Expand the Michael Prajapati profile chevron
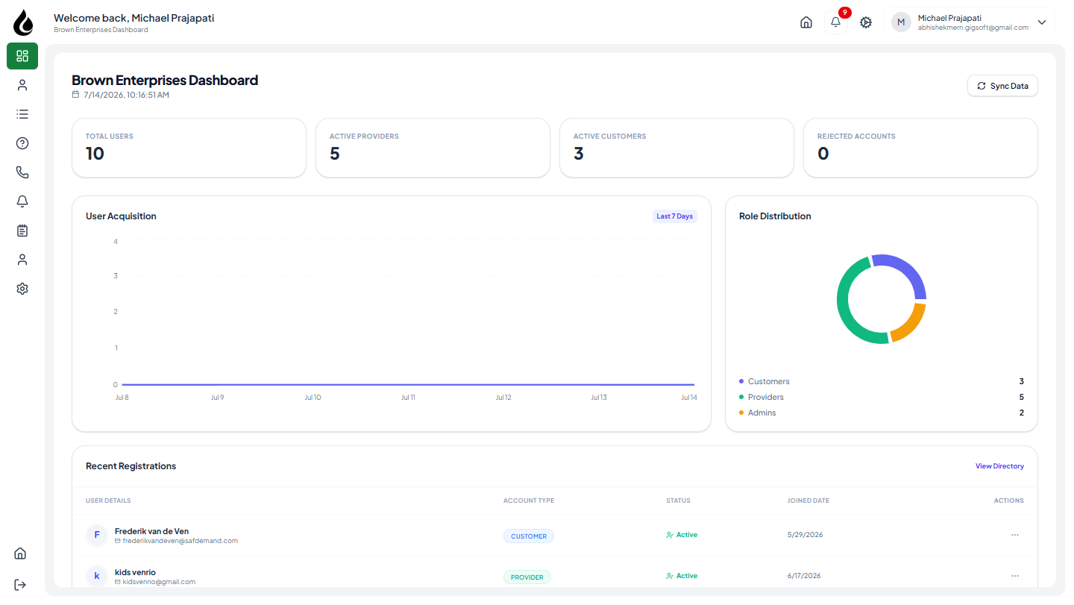This screenshot has height=605, width=1074. 1042,22
